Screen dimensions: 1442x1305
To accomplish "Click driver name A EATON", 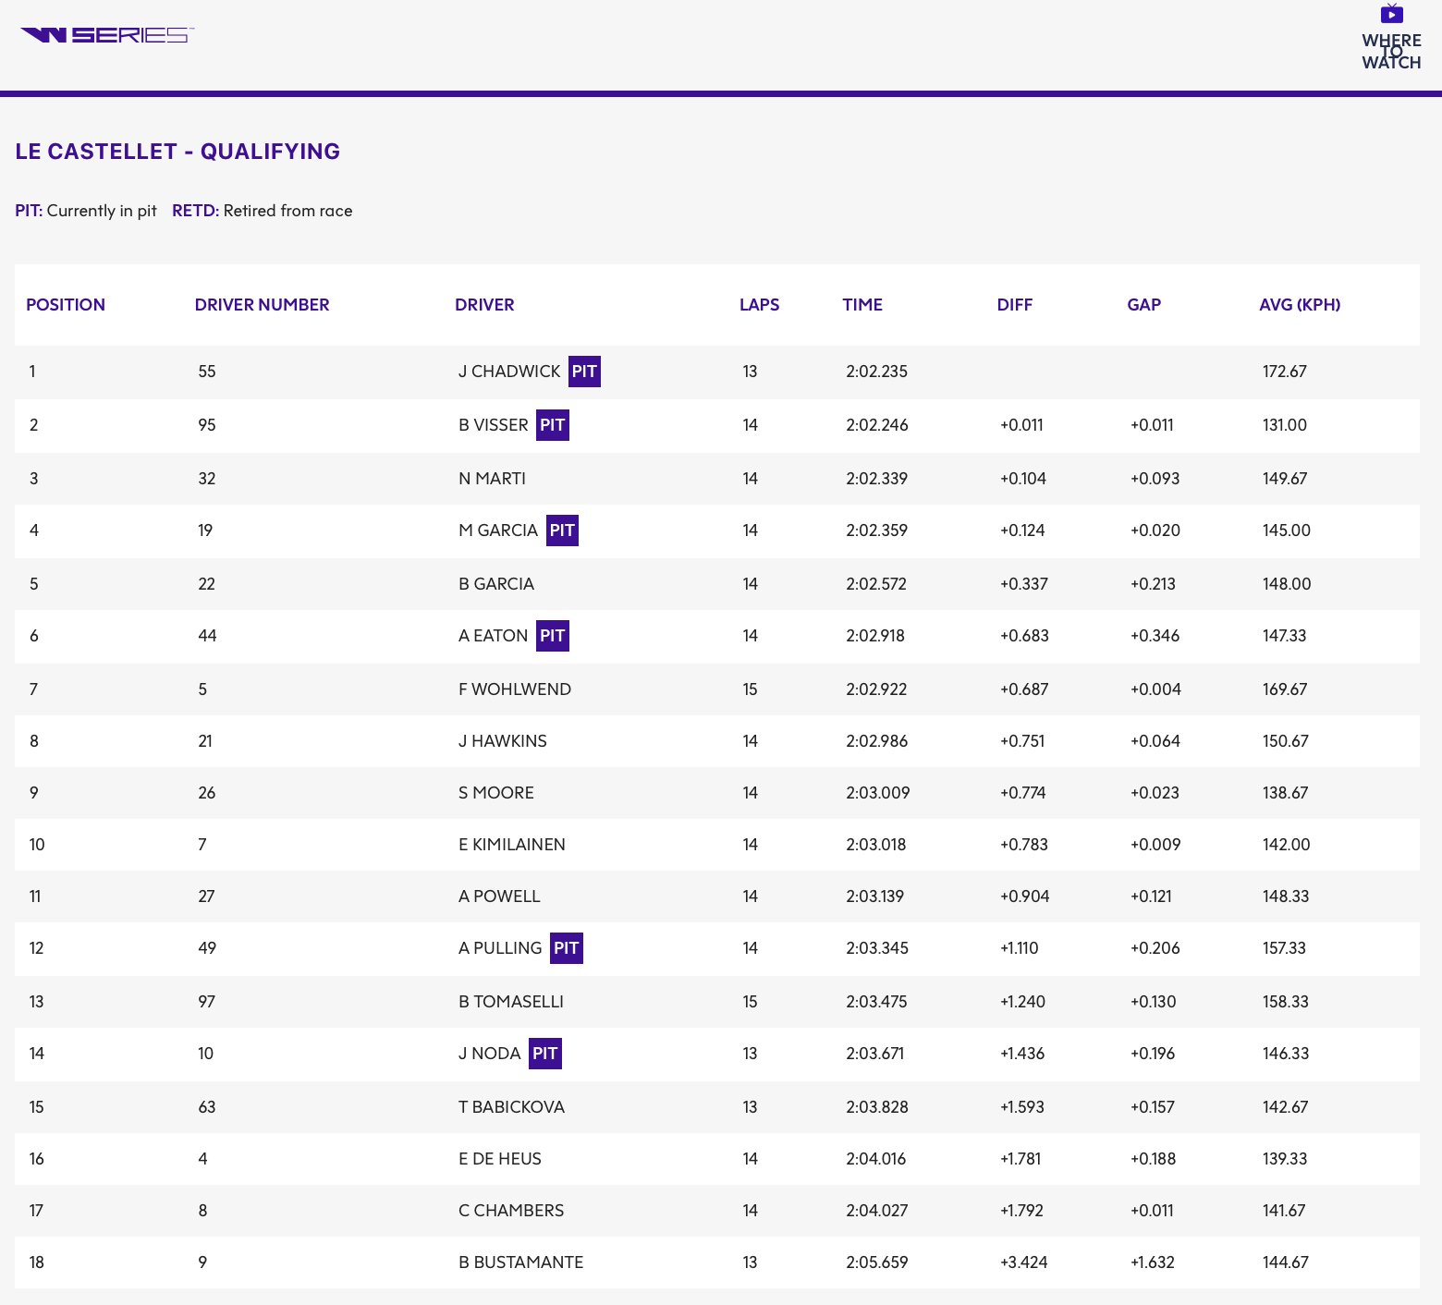I will (494, 636).
